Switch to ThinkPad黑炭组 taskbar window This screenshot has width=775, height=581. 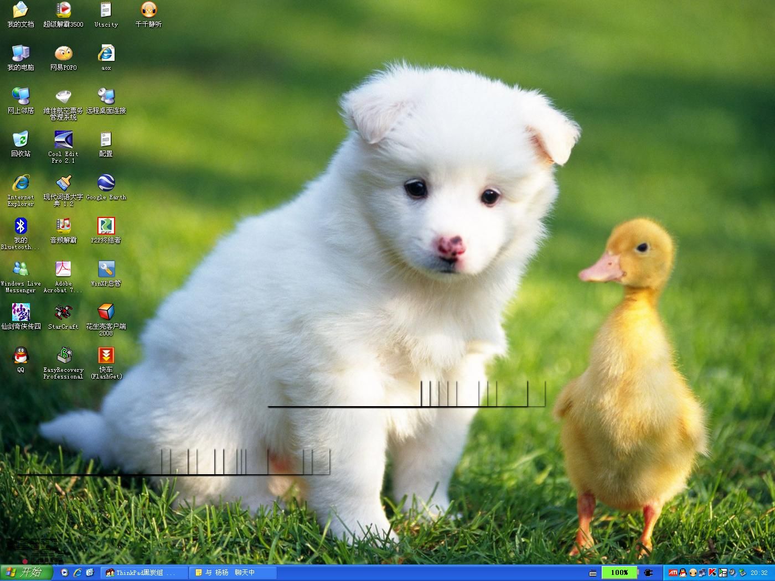[x=145, y=573]
